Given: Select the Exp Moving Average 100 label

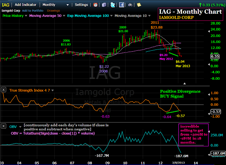Looking at the screenshot, I should 88,16.
